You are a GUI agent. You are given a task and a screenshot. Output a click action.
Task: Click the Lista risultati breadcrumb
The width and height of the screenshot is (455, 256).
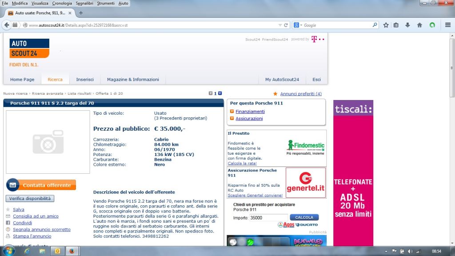[x=79, y=93]
